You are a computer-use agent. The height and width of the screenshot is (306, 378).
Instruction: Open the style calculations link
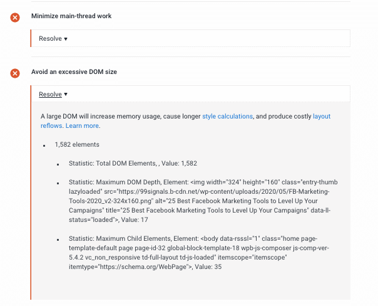[x=227, y=117]
